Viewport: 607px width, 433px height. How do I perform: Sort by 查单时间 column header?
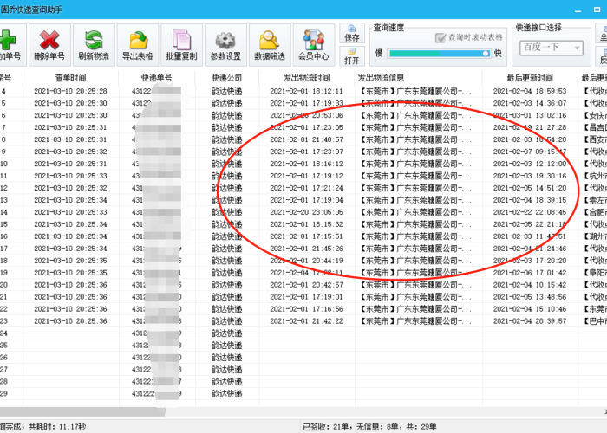71,78
